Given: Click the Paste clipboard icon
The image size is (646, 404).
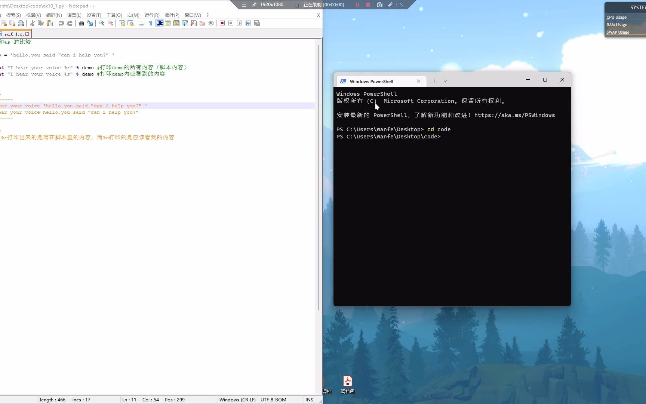Looking at the screenshot, I should (50, 23).
